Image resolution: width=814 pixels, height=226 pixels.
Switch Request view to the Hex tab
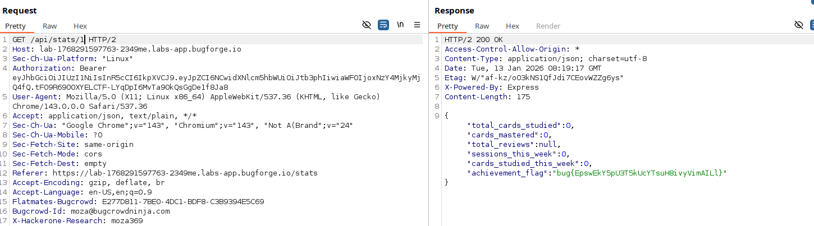(80, 26)
